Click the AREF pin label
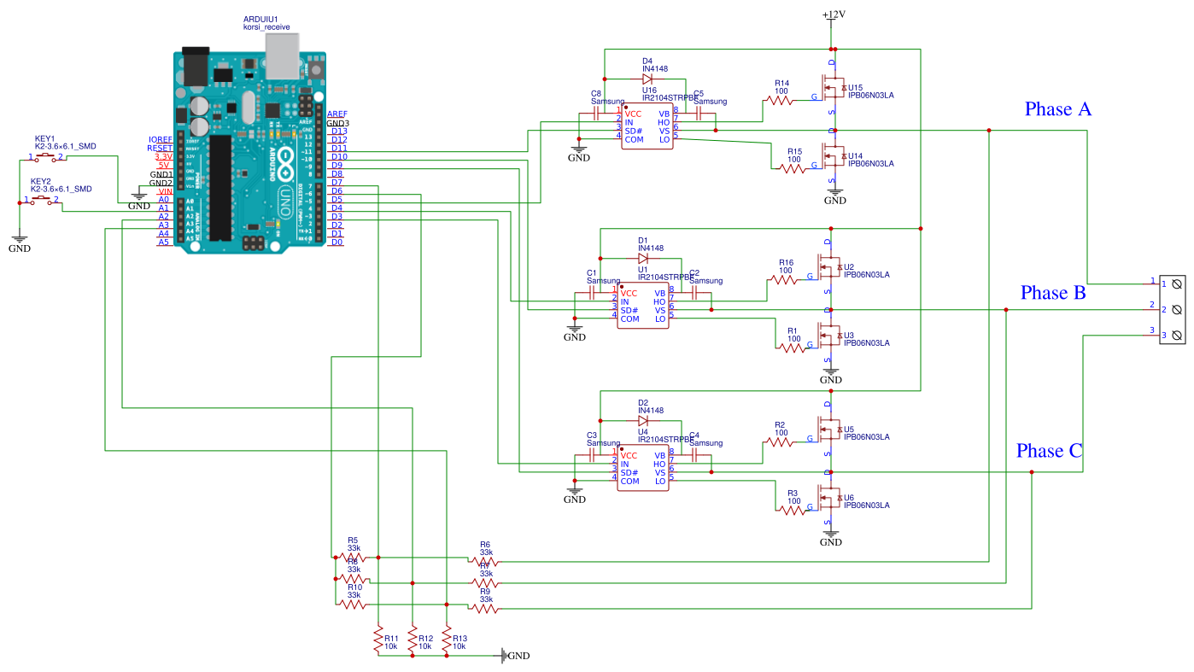 pyautogui.click(x=337, y=113)
